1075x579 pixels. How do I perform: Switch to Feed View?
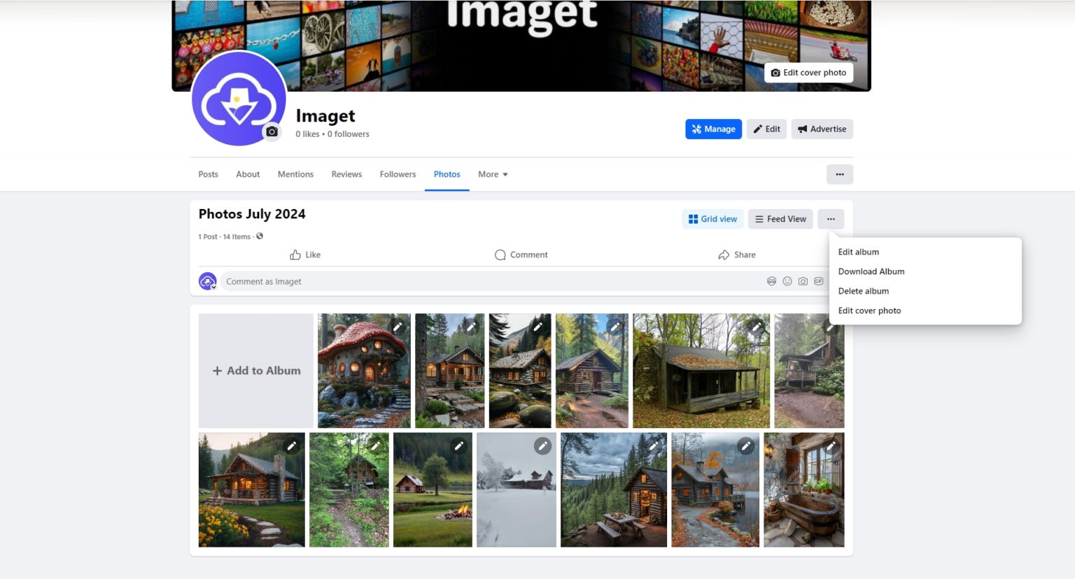click(780, 219)
